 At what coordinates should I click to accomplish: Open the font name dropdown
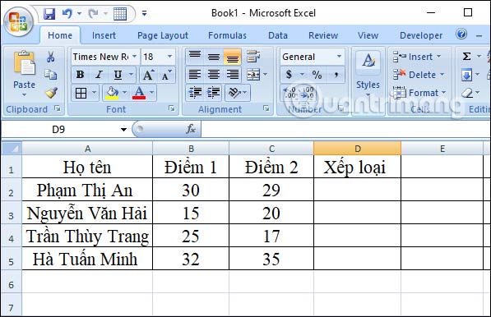point(135,57)
